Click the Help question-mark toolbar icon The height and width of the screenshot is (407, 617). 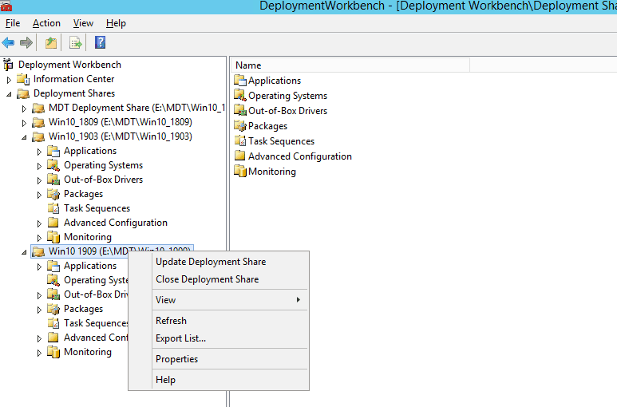pyautogui.click(x=100, y=42)
